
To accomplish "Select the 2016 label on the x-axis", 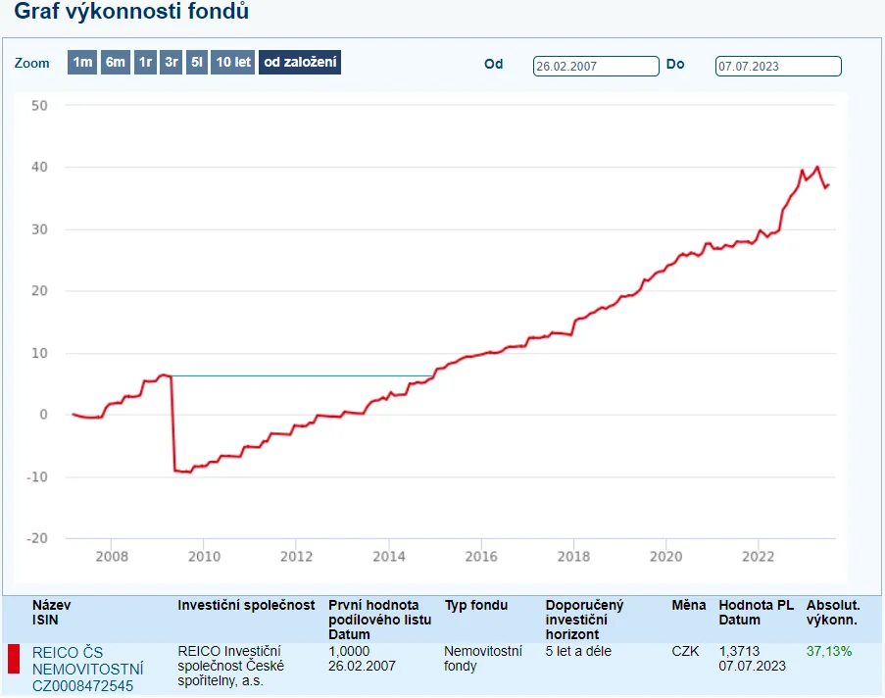I will 481,556.
